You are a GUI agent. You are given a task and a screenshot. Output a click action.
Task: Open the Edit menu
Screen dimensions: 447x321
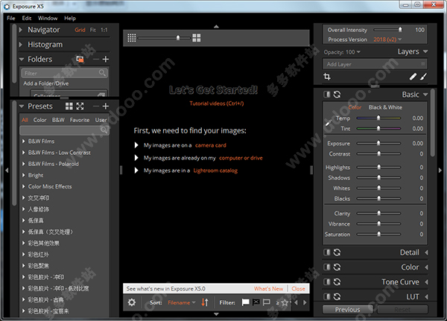[x=27, y=18]
